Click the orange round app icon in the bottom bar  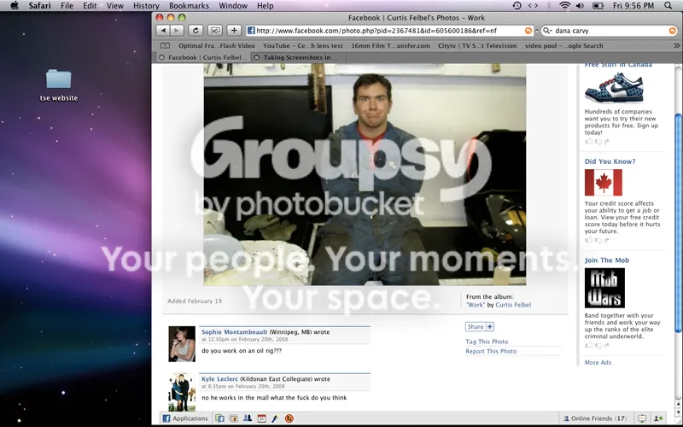289,418
